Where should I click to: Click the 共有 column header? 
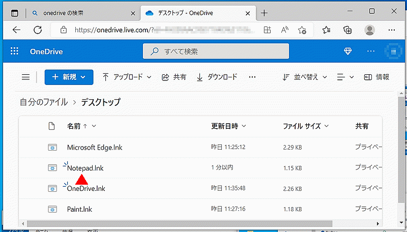[362, 126]
